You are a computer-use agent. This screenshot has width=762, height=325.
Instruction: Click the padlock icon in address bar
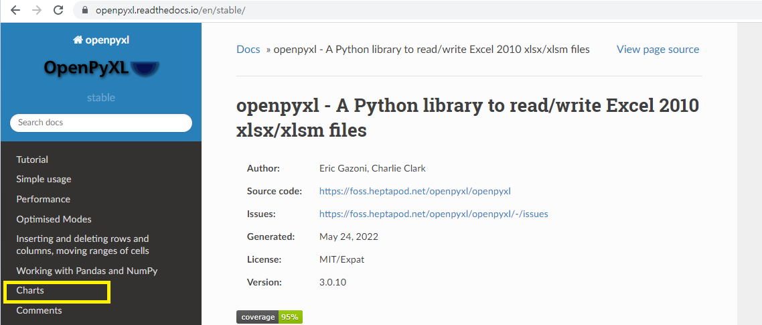[86, 10]
